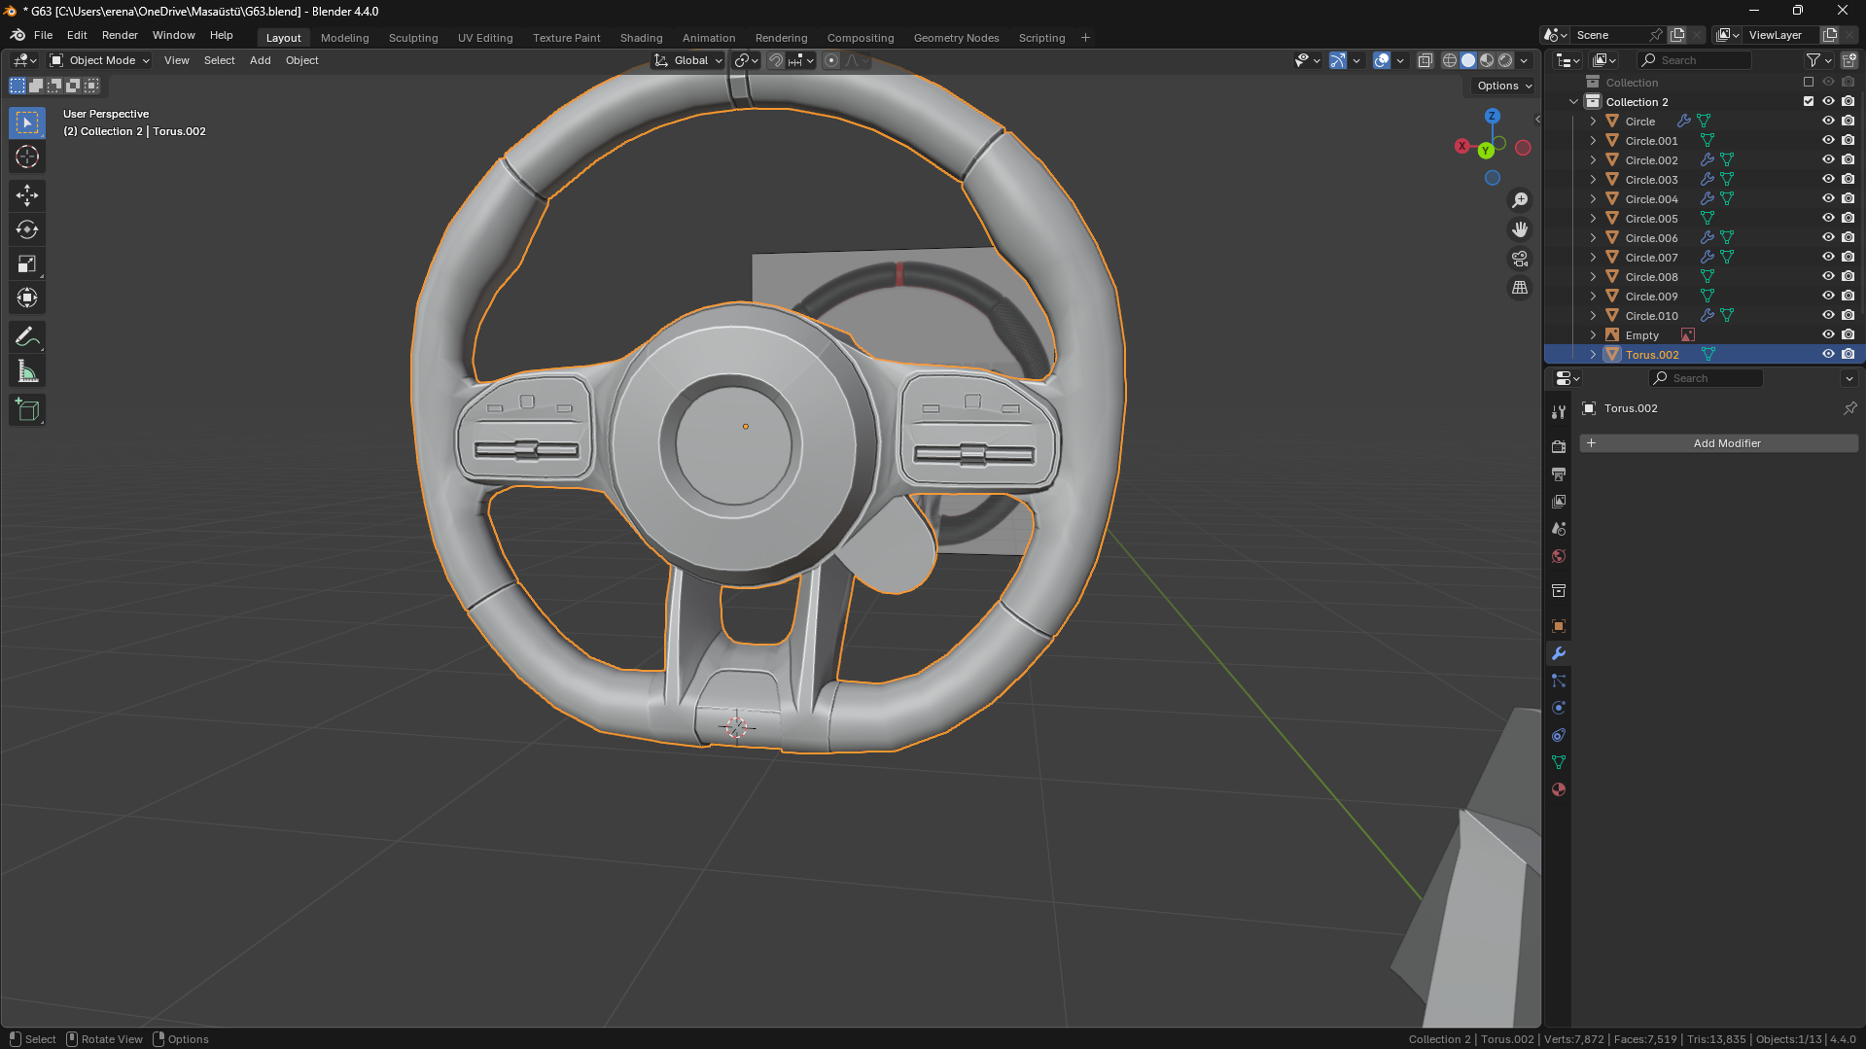Open the Object Data properties tab
1866x1049 pixels.
tap(1559, 762)
